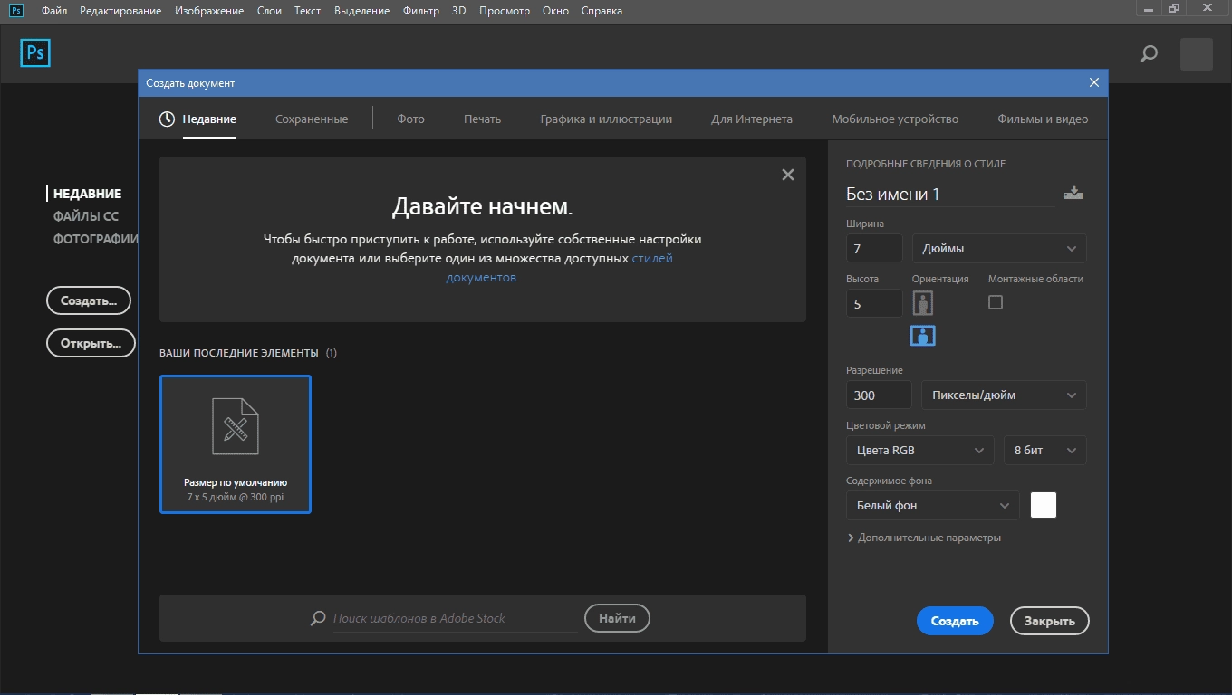Click the Разрешение value field showing 300
This screenshot has height=695, width=1232.
point(879,395)
